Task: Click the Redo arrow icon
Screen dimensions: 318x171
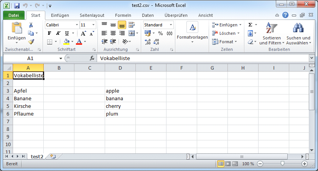Action: pos(37,5)
